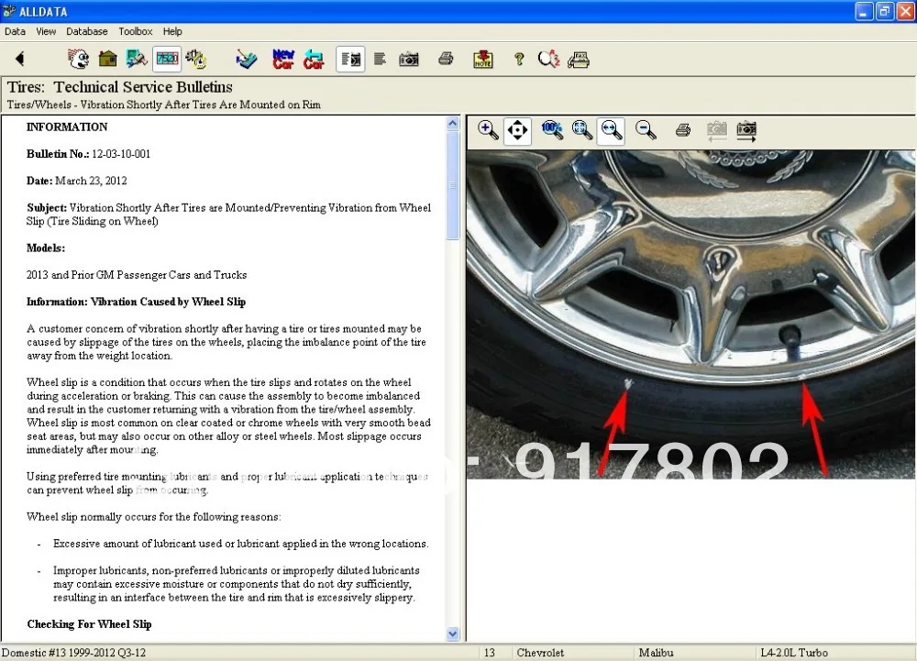
Task: Click the INFORMATION heading in bulletin
Action: click(x=67, y=127)
